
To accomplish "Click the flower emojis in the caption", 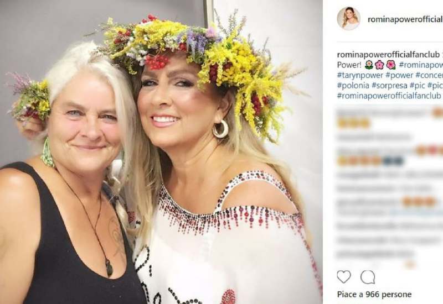I will coord(379,65).
